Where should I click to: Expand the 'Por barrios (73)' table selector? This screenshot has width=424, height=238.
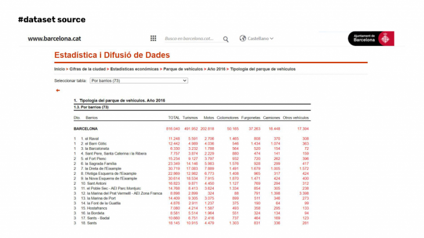[x=139, y=80]
